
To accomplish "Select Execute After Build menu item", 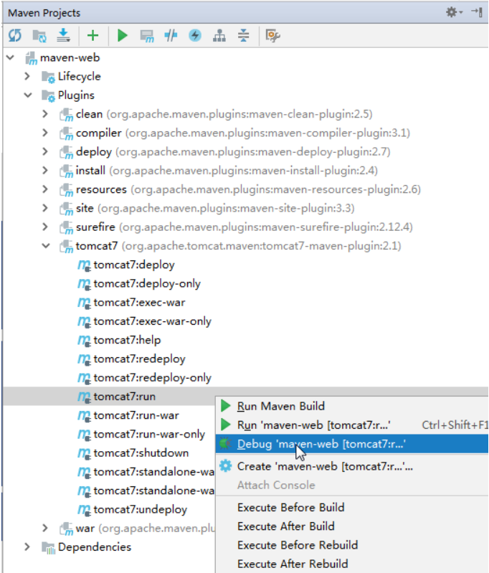I will [352, 526].
